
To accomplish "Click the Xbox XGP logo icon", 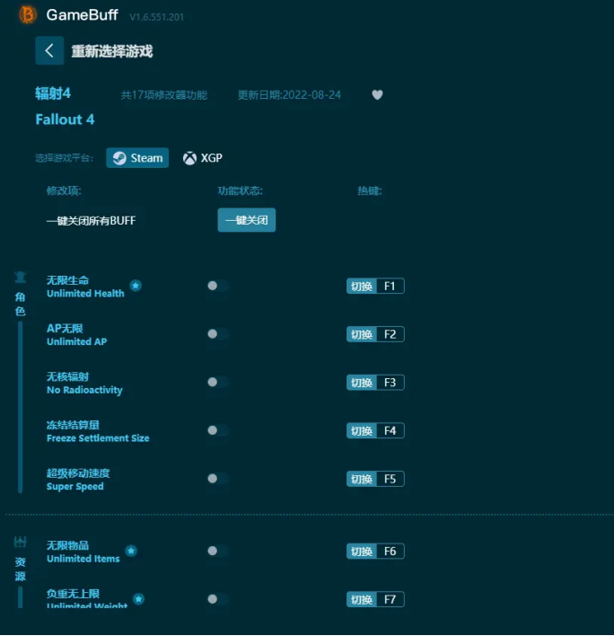I will click(189, 158).
